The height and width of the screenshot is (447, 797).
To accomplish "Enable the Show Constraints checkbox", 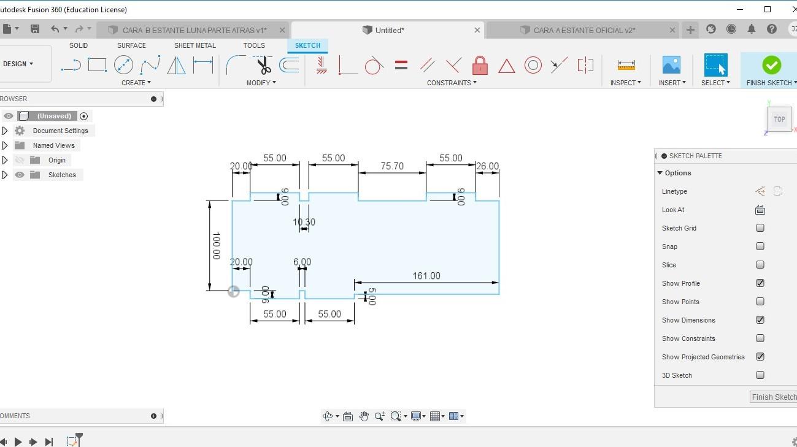I will pos(760,338).
